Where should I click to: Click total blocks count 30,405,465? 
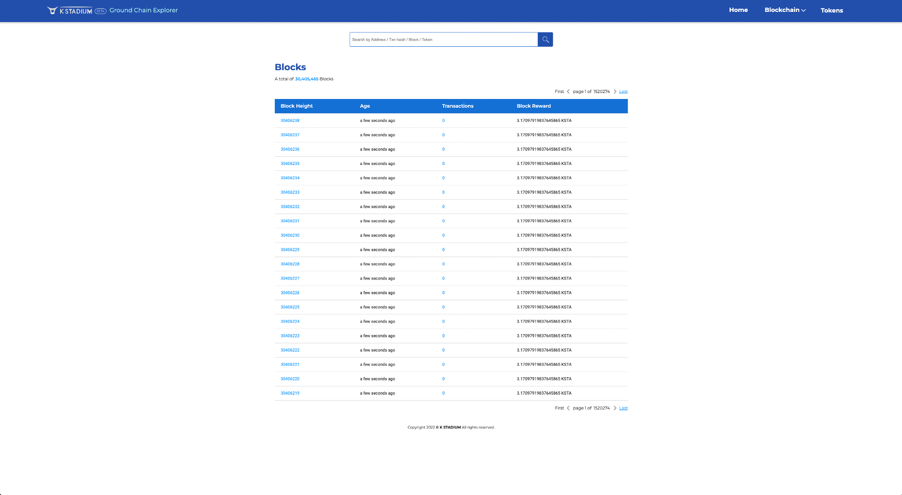click(306, 79)
